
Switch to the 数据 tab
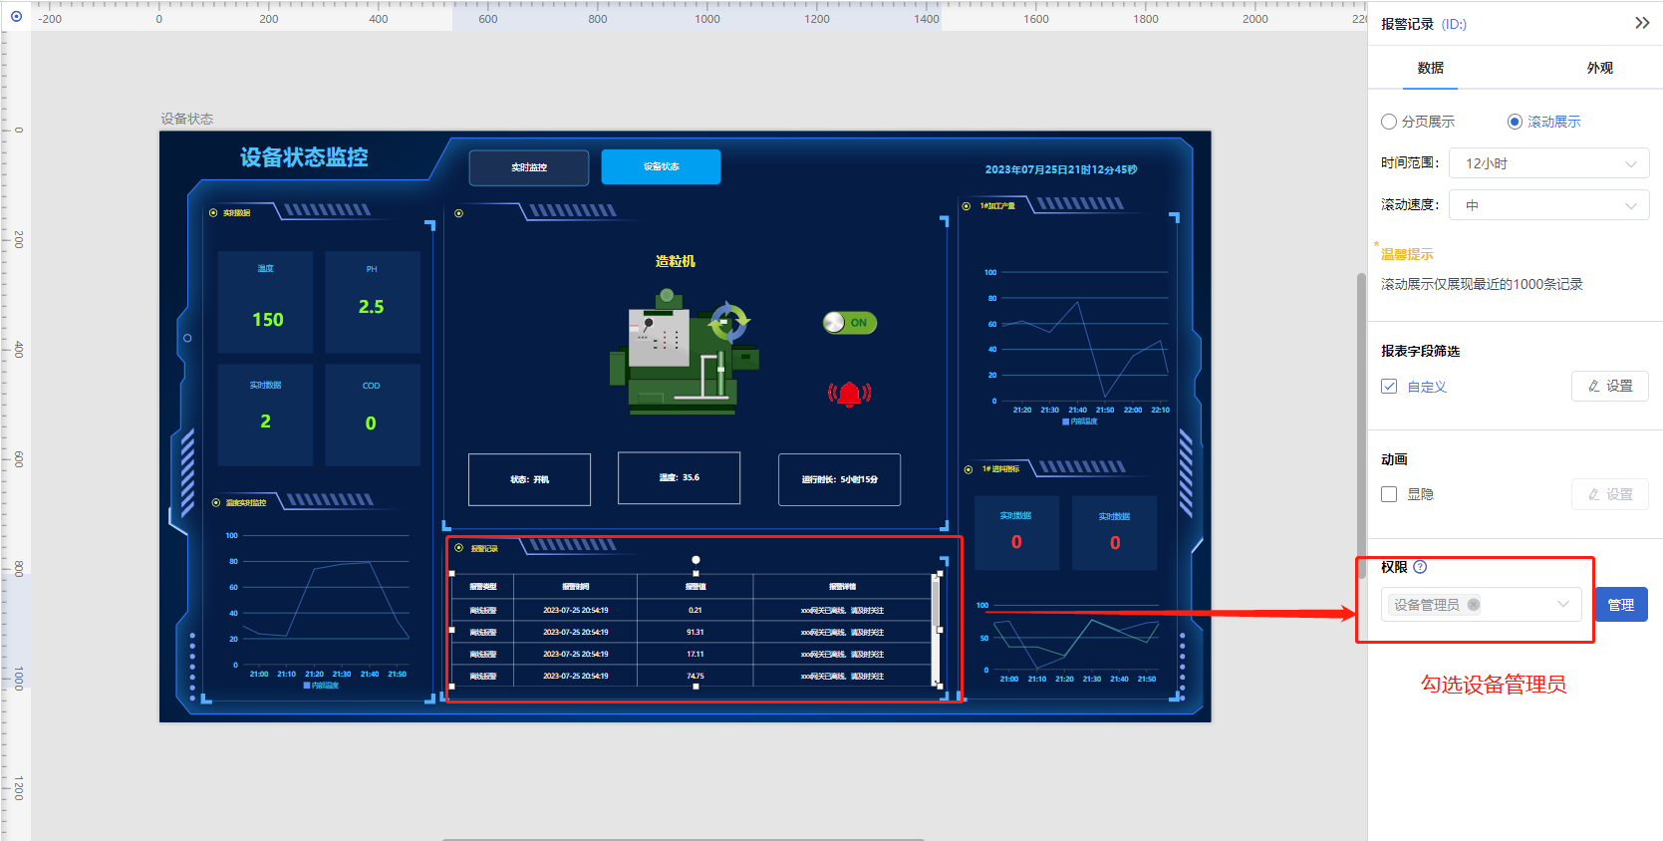pyautogui.click(x=1431, y=68)
